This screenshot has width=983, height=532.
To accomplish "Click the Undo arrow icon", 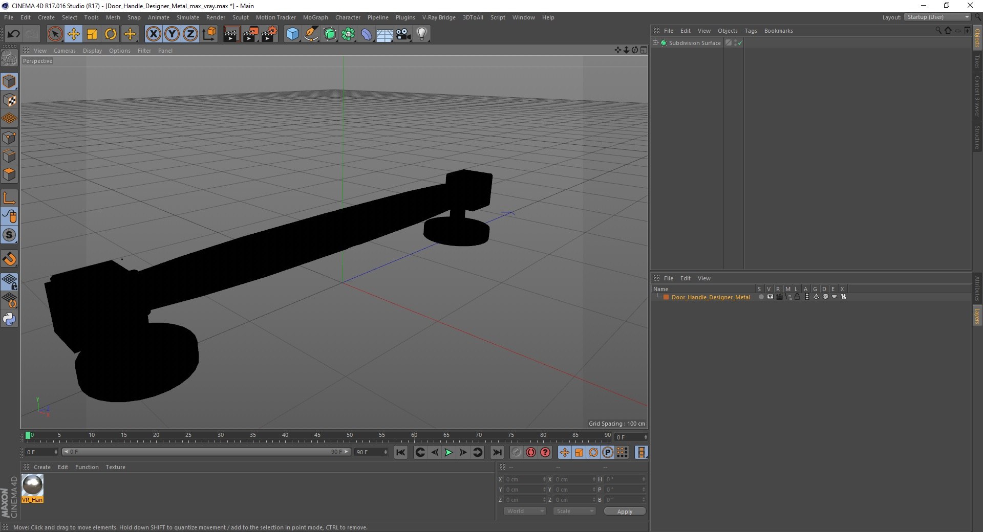I will coord(13,34).
